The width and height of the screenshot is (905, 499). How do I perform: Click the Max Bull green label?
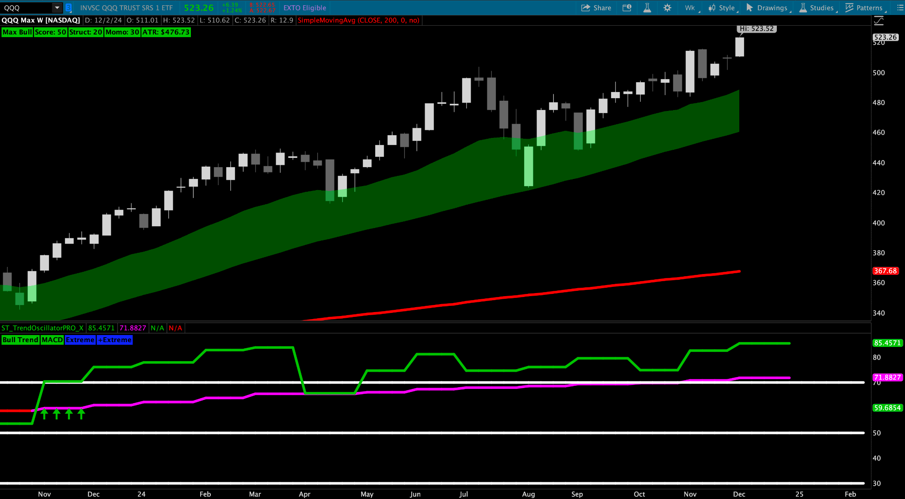point(17,32)
